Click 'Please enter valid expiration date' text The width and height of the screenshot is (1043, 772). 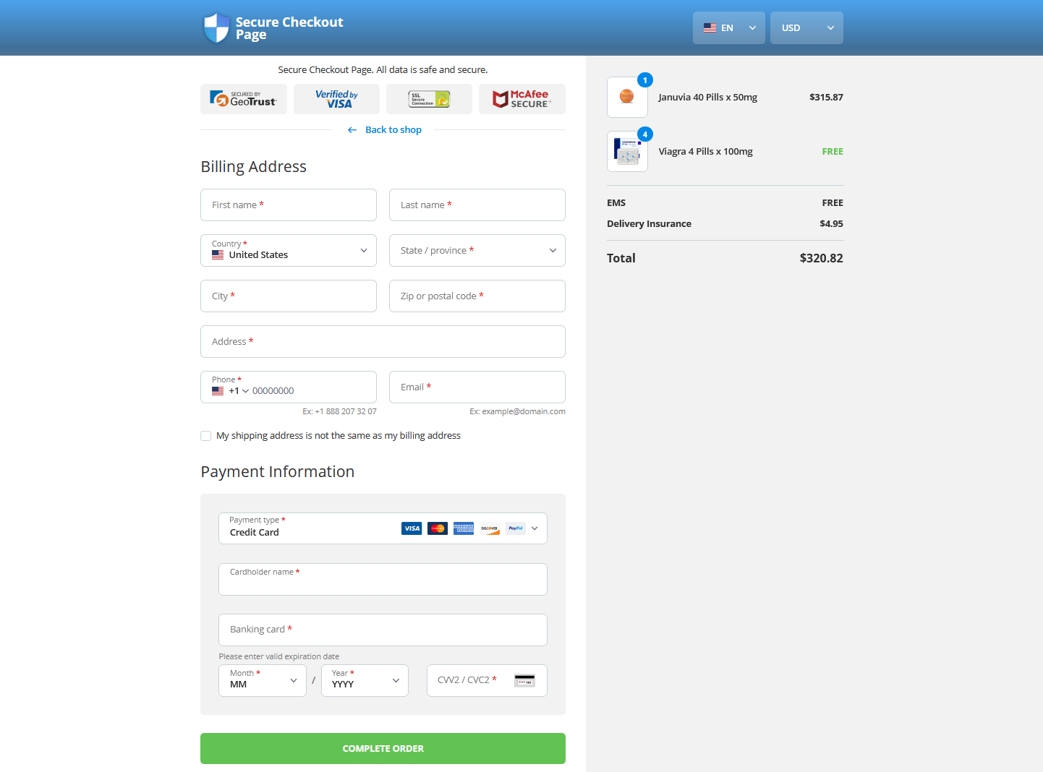(x=279, y=656)
